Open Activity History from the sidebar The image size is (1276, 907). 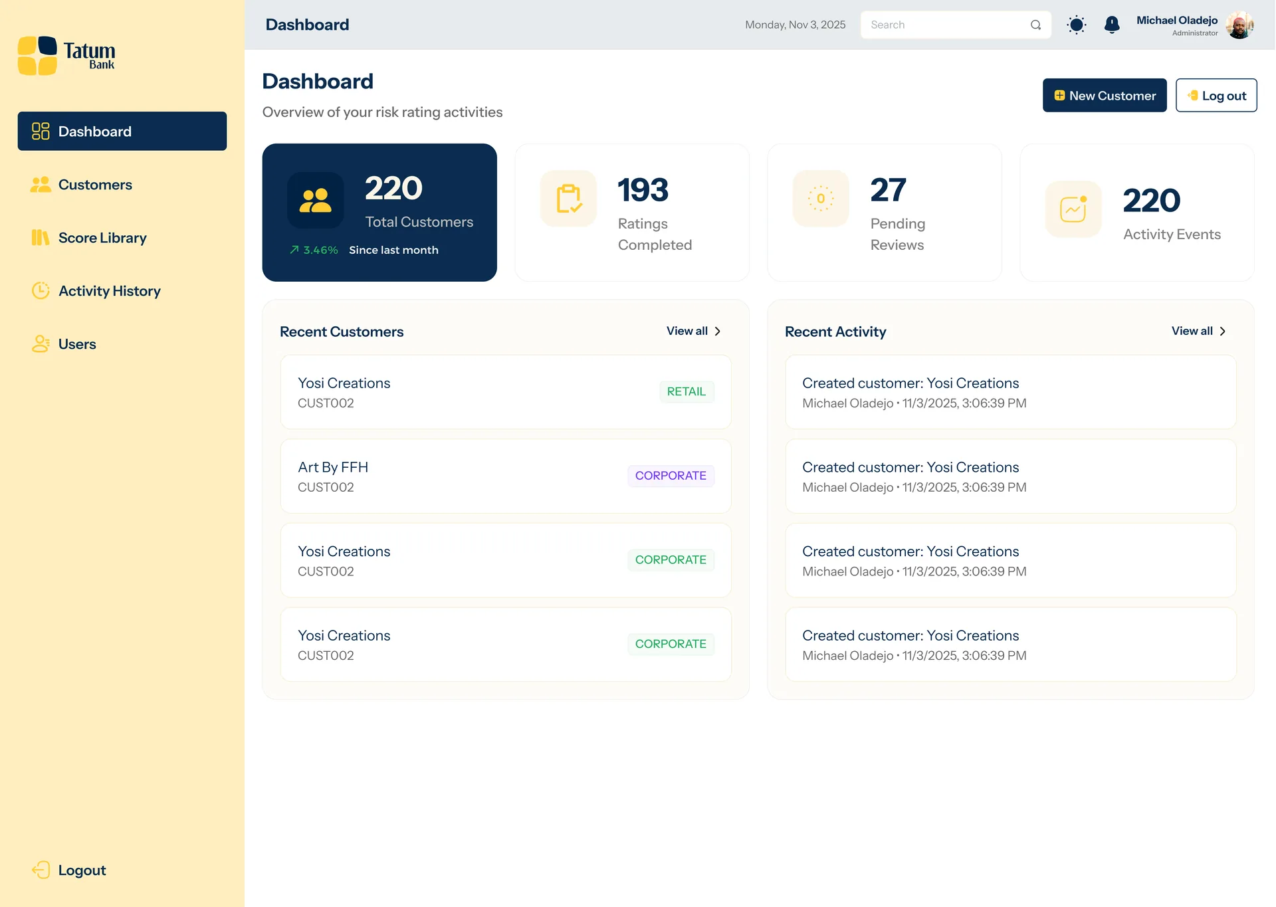pos(109,291)
